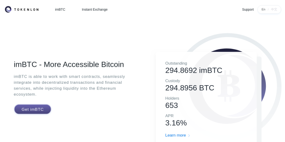
Task: Click the Bitcoin symbol graphic
Action: point(229,86)
